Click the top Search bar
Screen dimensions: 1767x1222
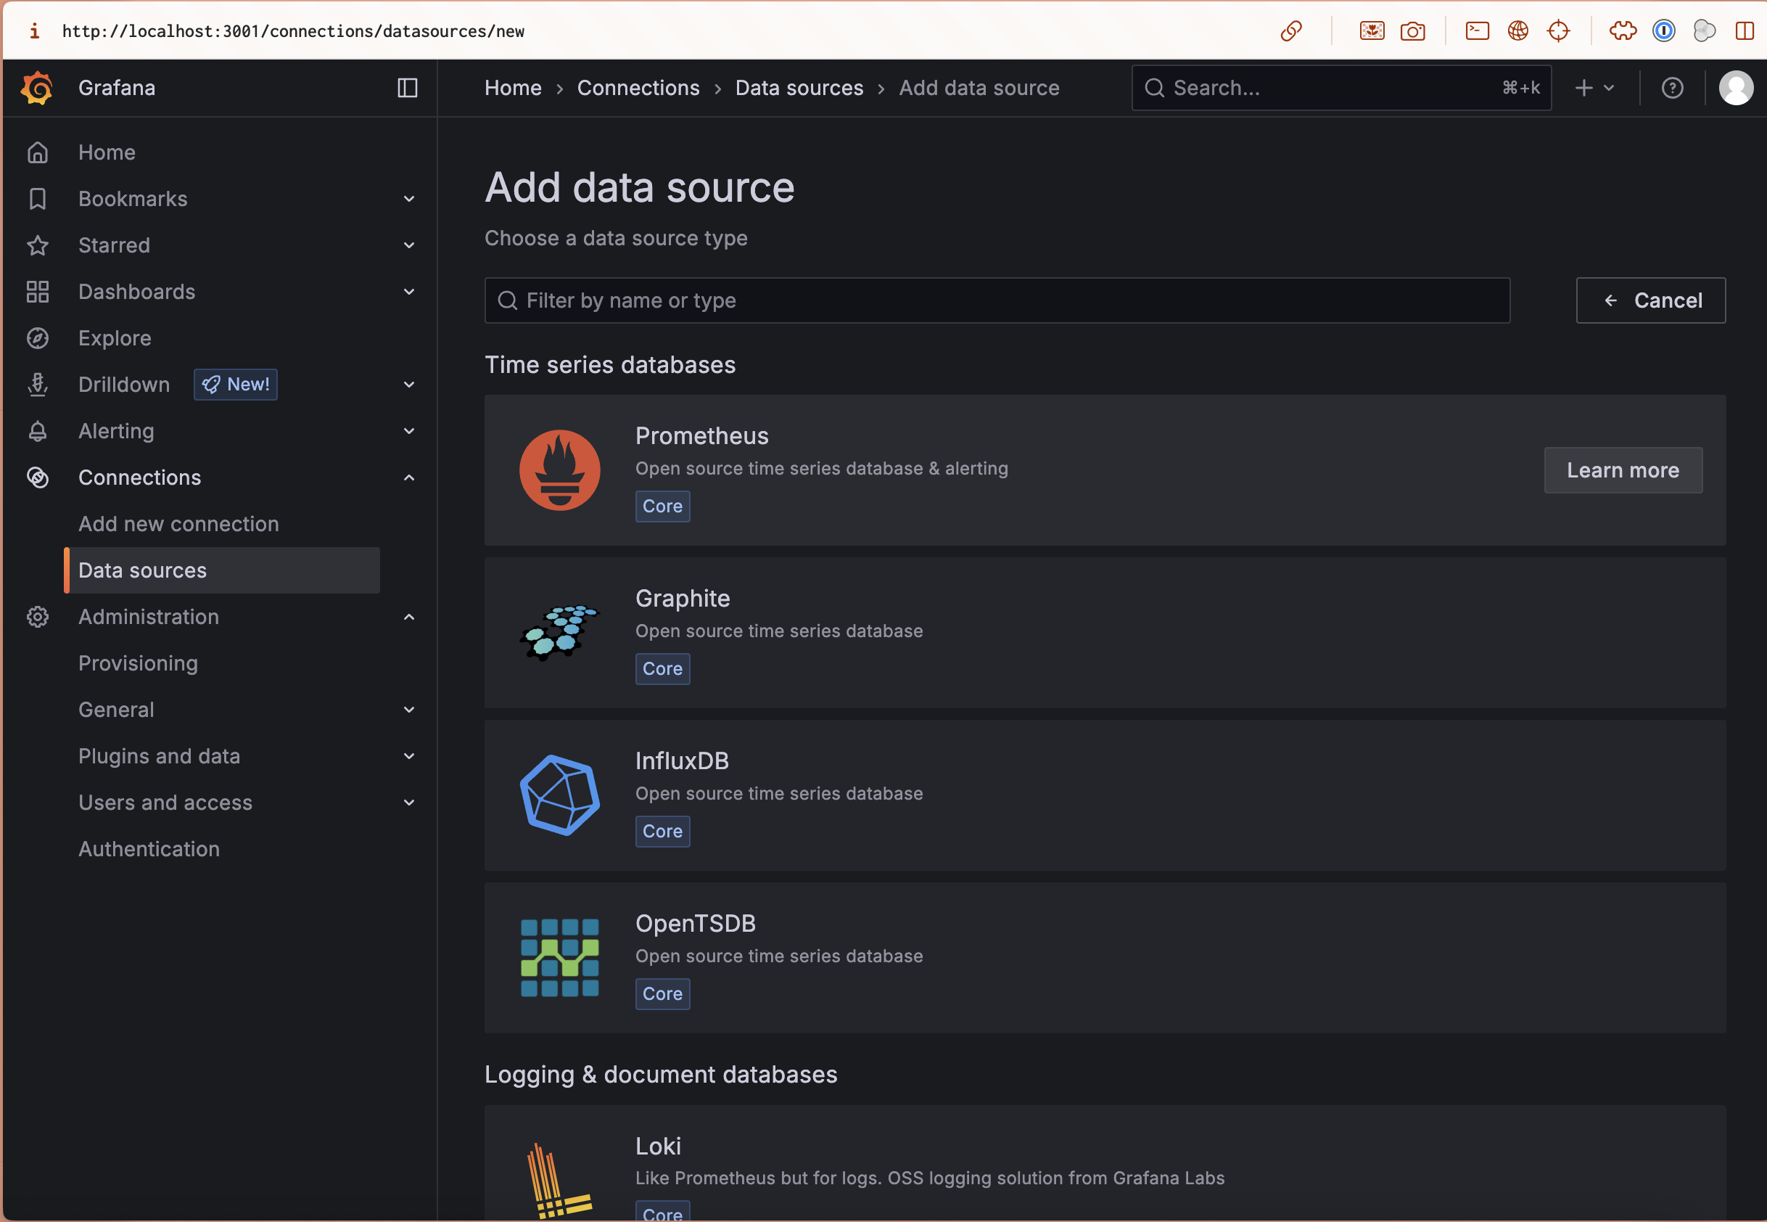click(x=1341, y=88)
